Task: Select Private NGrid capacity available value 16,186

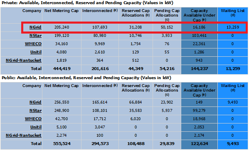Action: tap(199, 27)
